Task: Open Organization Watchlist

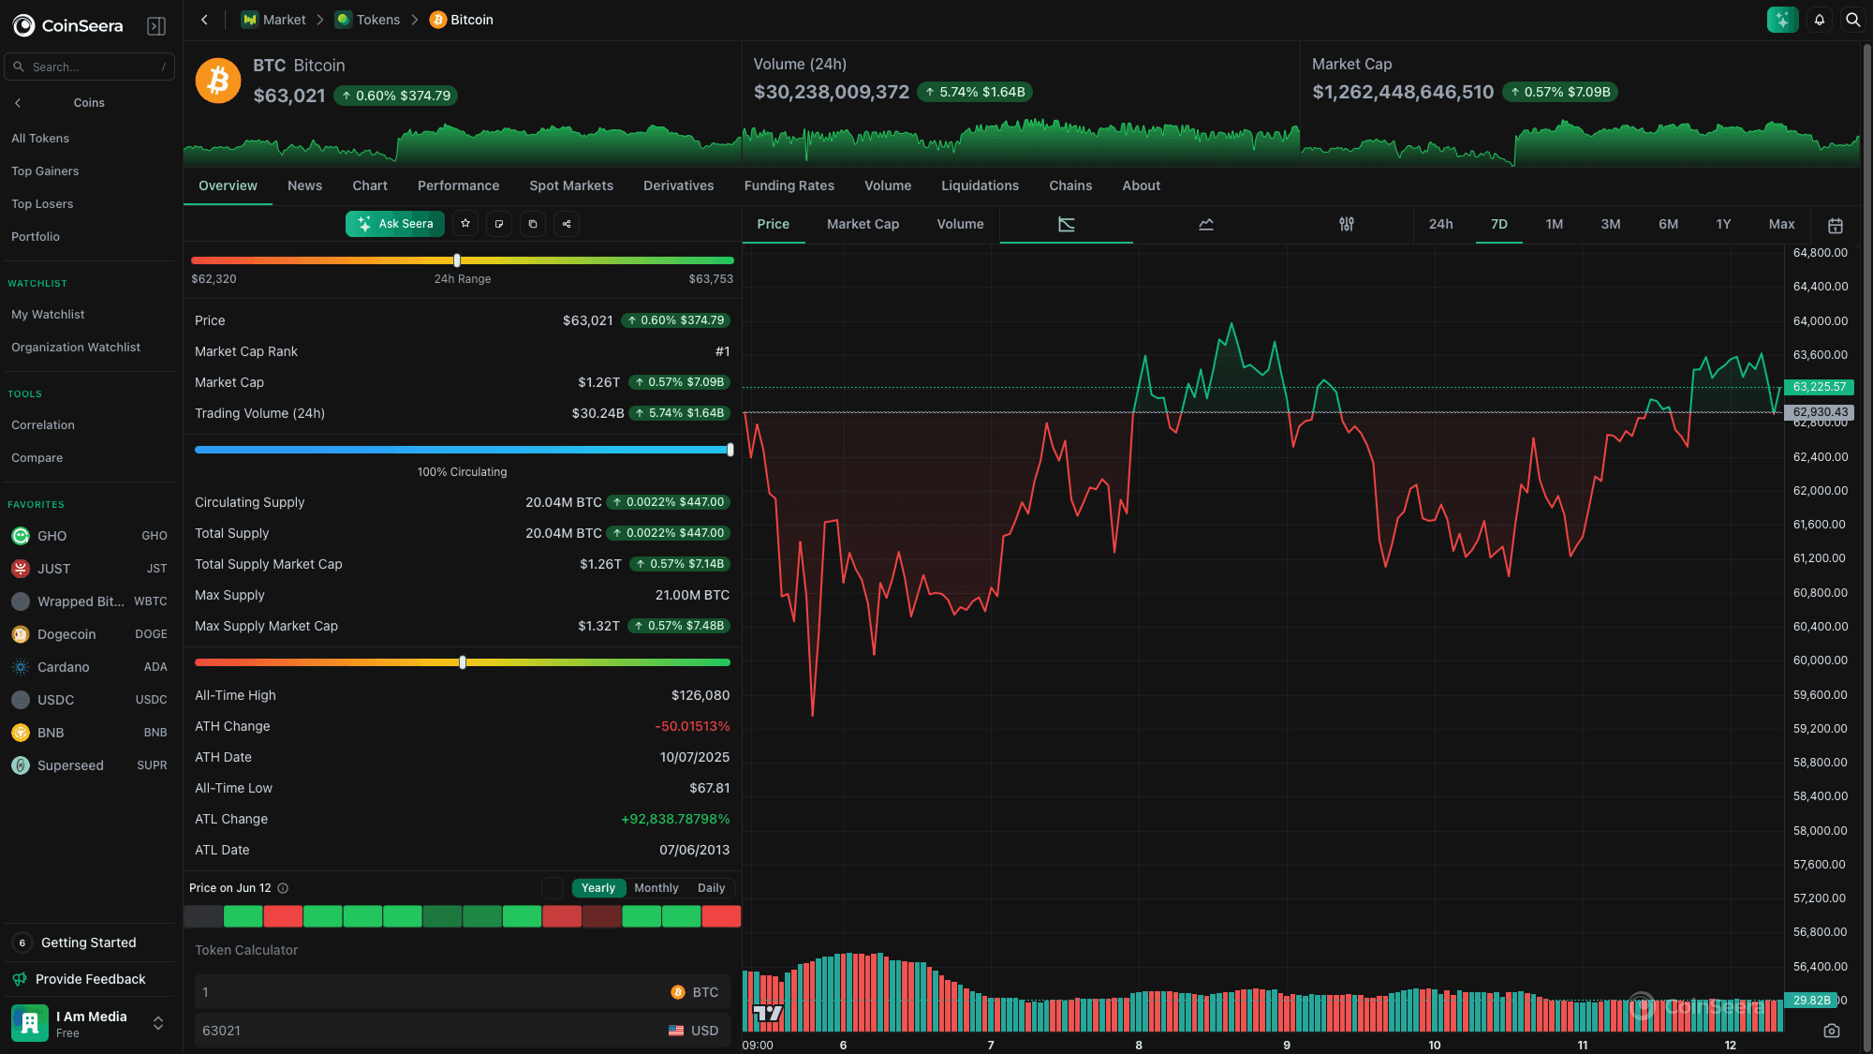Action: click(x=76, y=348)
